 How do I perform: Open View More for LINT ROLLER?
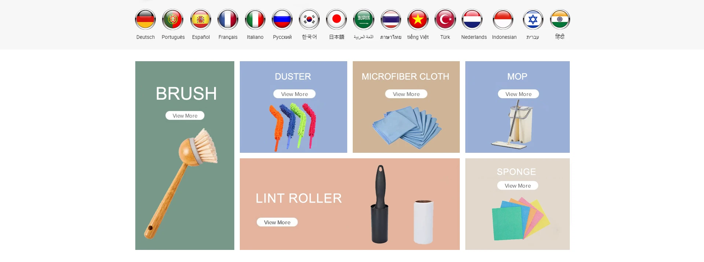[x=277, y=222]
